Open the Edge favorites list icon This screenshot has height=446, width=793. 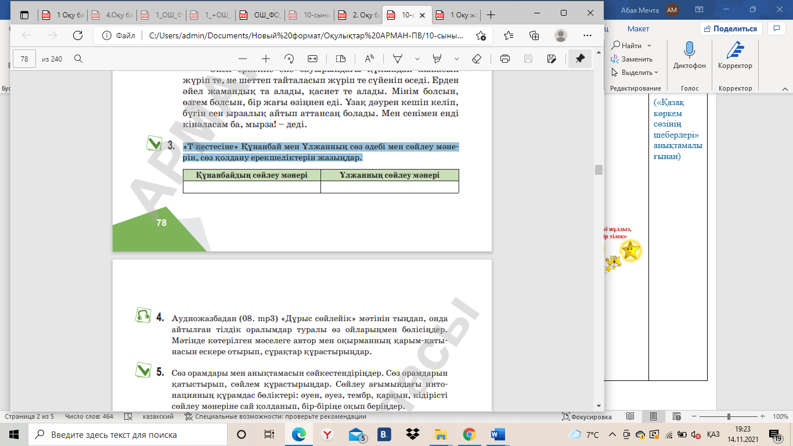[509, 35]
